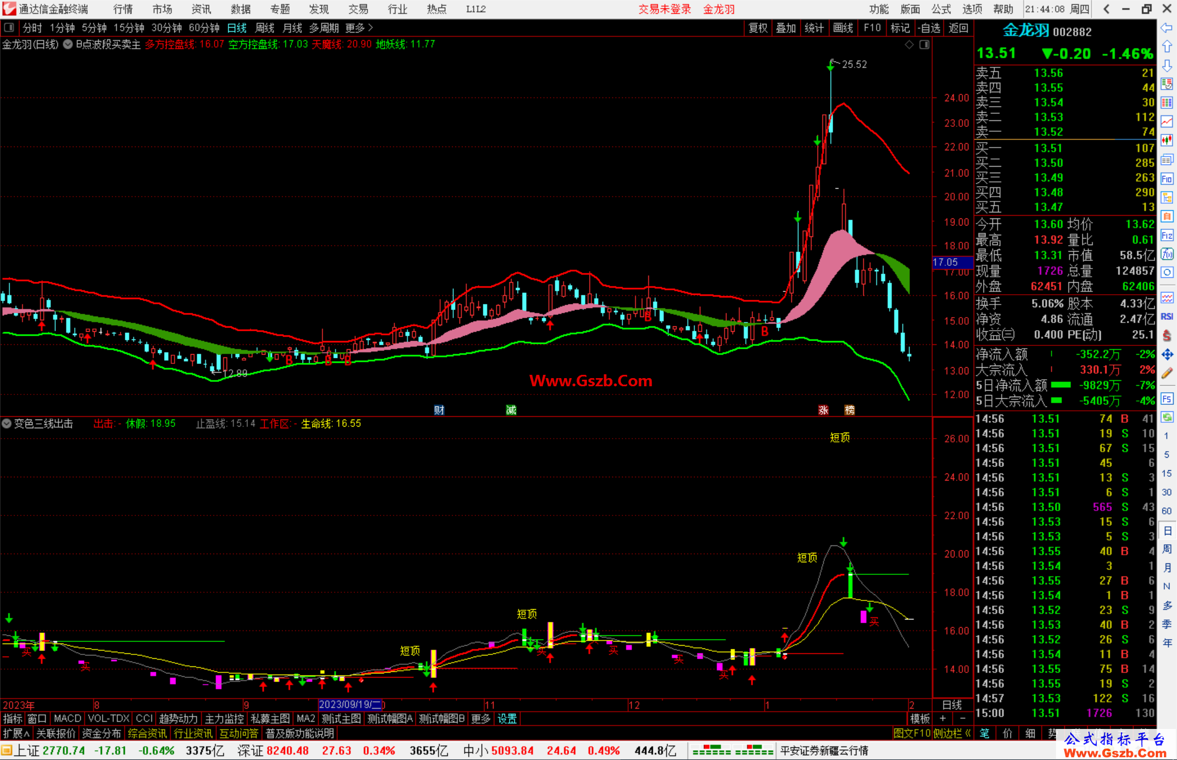The image size is (1177, 760).
Task: Open the colored grid list icon
Action: tap(1167, 102)
